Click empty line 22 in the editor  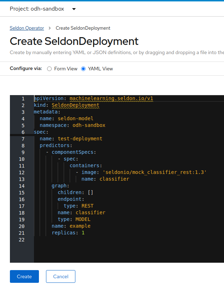click(x=106, y=239)
